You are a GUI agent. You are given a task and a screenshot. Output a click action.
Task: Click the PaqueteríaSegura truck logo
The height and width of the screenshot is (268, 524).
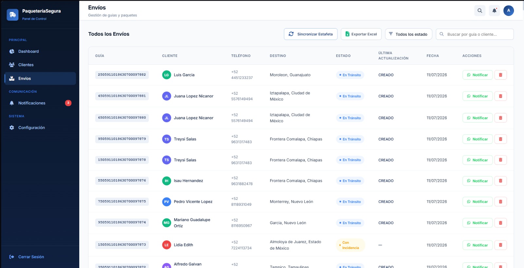click(12, 14)
